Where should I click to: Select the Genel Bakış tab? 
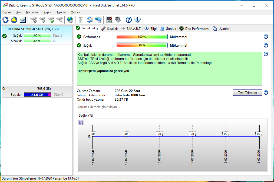point(87,28)
